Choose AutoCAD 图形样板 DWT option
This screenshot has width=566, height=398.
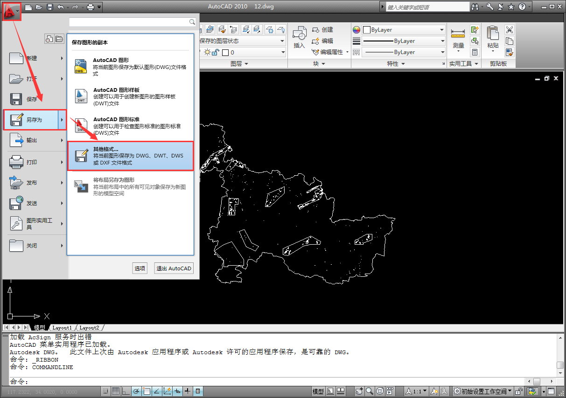click(131, 96)
